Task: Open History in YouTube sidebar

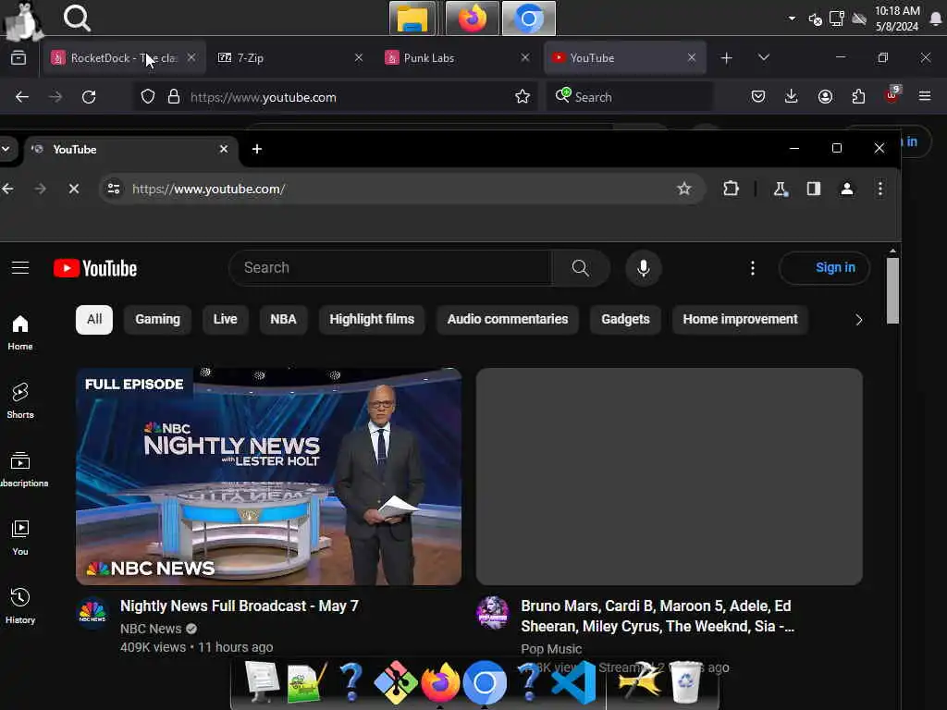Action: coord(20,606)
